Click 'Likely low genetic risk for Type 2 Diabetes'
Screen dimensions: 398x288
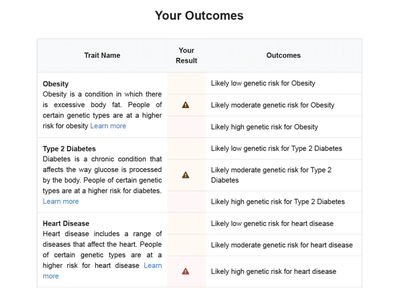(x=276, y=148)
